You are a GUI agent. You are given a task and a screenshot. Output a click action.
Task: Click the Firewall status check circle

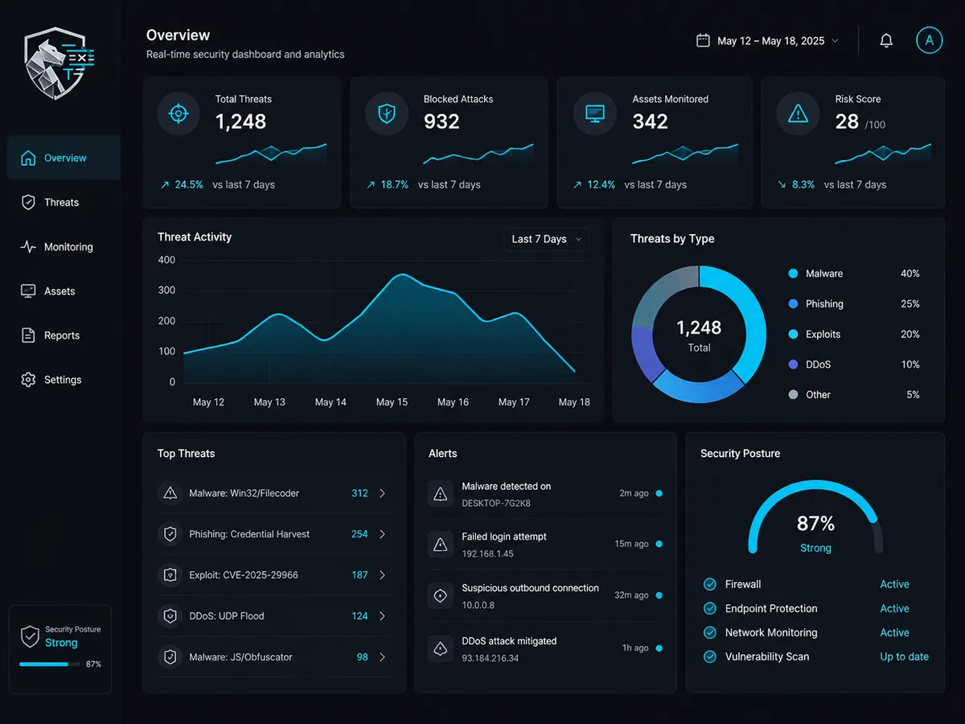point(710,584)
